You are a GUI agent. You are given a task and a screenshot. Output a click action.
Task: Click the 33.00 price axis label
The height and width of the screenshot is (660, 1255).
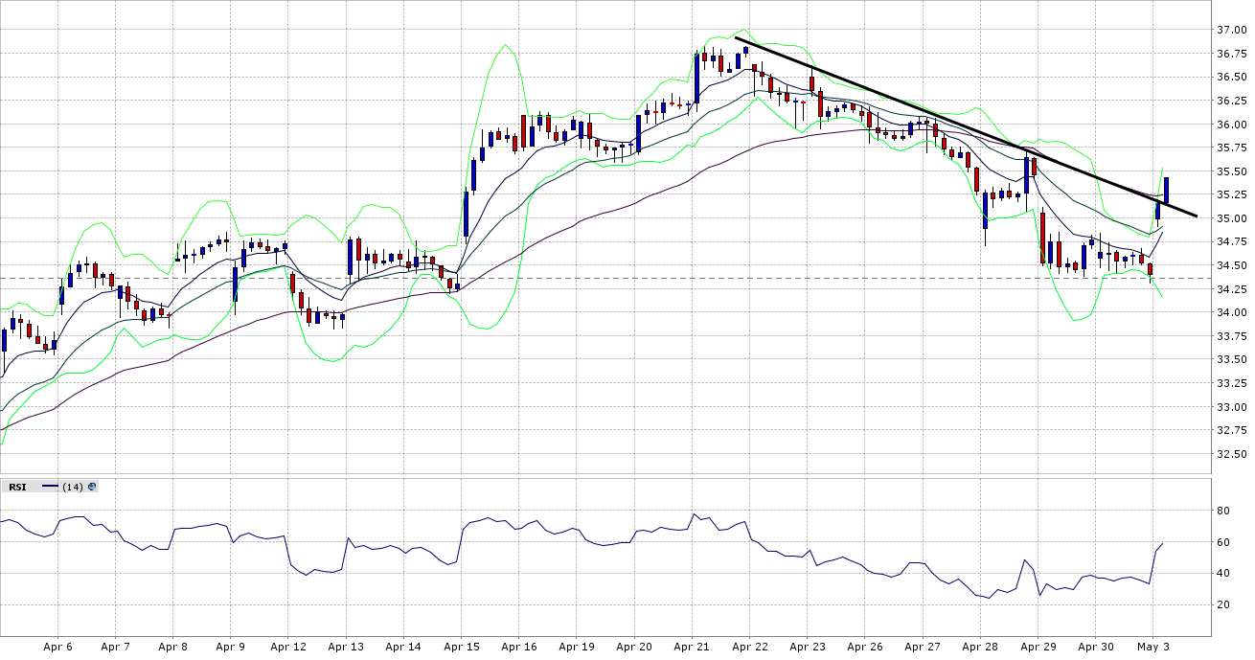click(x=1231, y=407)
